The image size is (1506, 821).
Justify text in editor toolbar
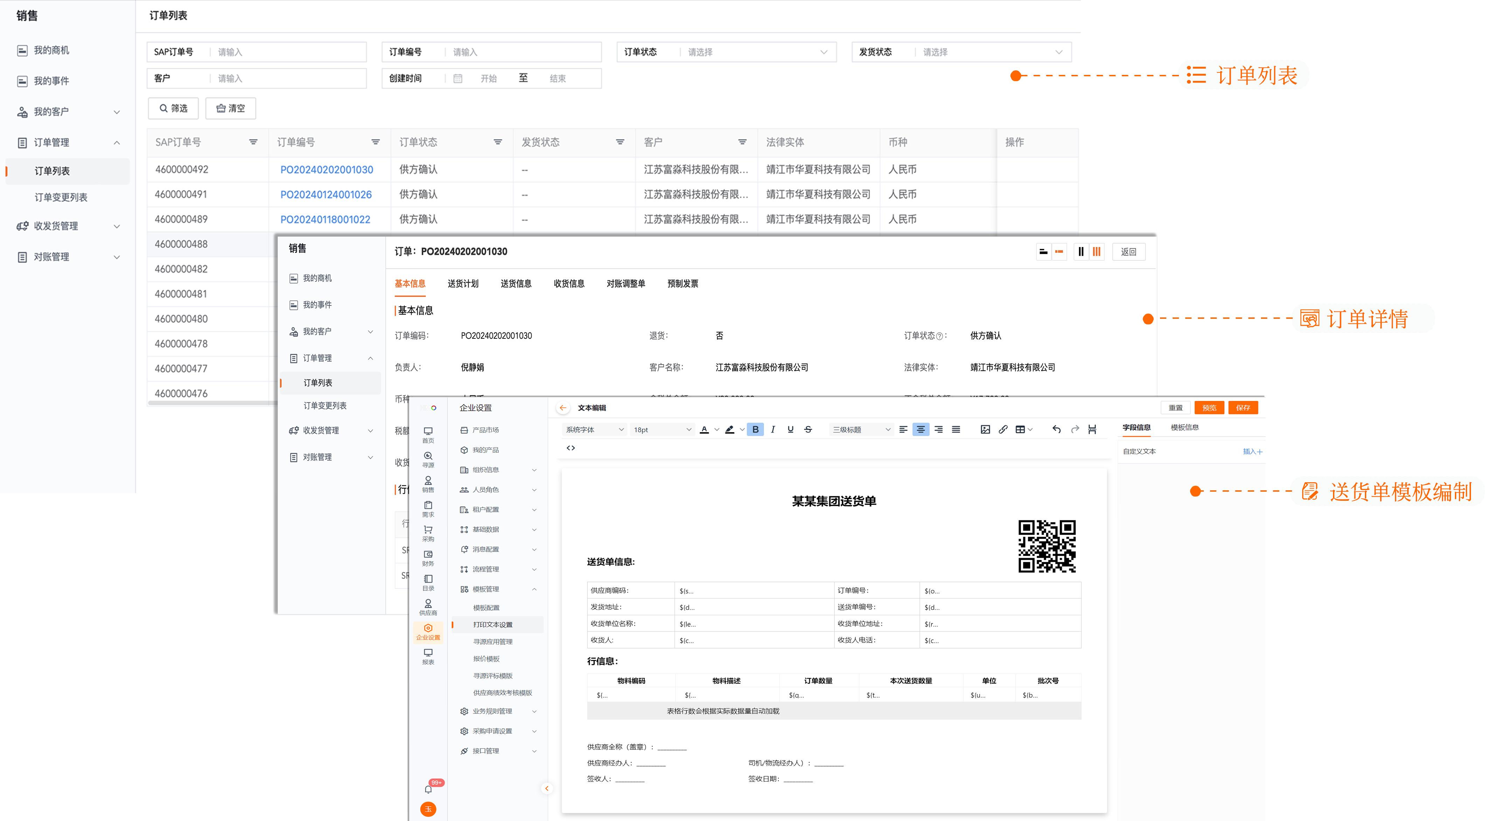(956, 429)
